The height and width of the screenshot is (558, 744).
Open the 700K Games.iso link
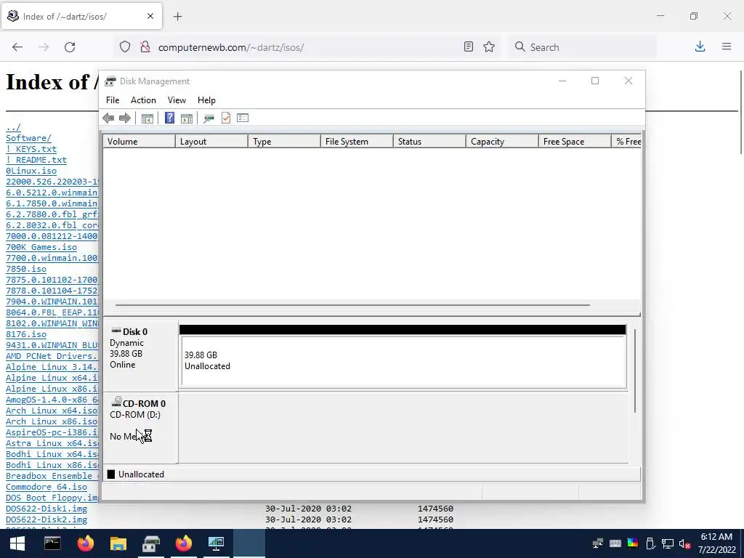(41, 247)
